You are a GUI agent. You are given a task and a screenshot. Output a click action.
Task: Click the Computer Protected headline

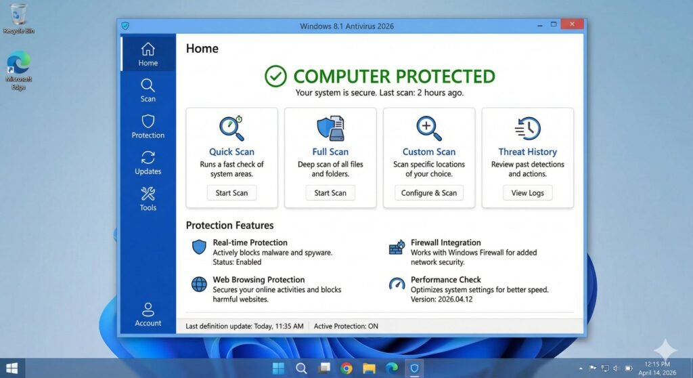395,76
